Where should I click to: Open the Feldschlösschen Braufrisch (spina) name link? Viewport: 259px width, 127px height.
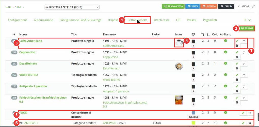click(43, 100)
